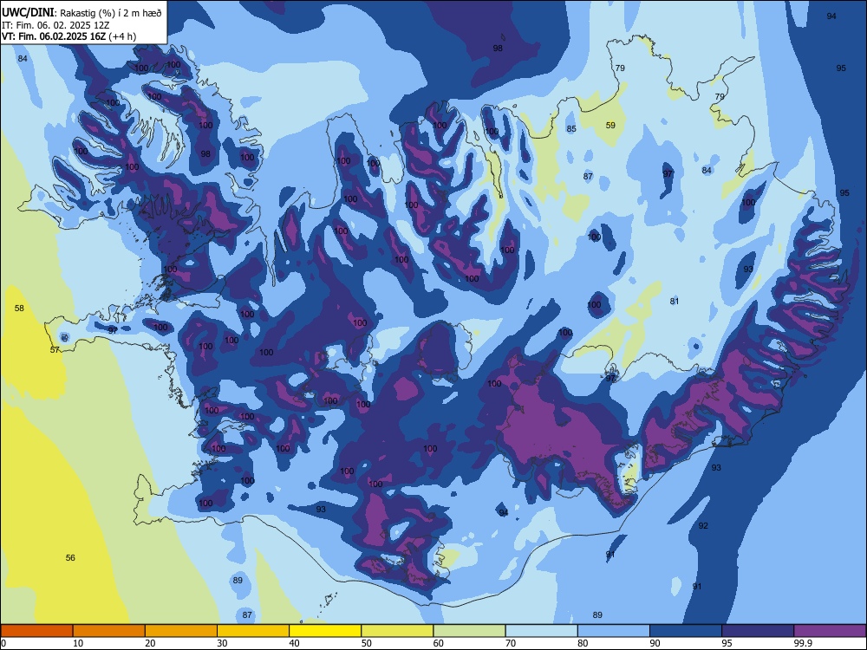This screenshot has width=867, height=650.
Task: Select the bright yellow 40–50 legend swatch
Action: point(325,631)
